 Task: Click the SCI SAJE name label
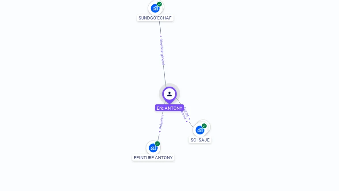pos(200,140)
